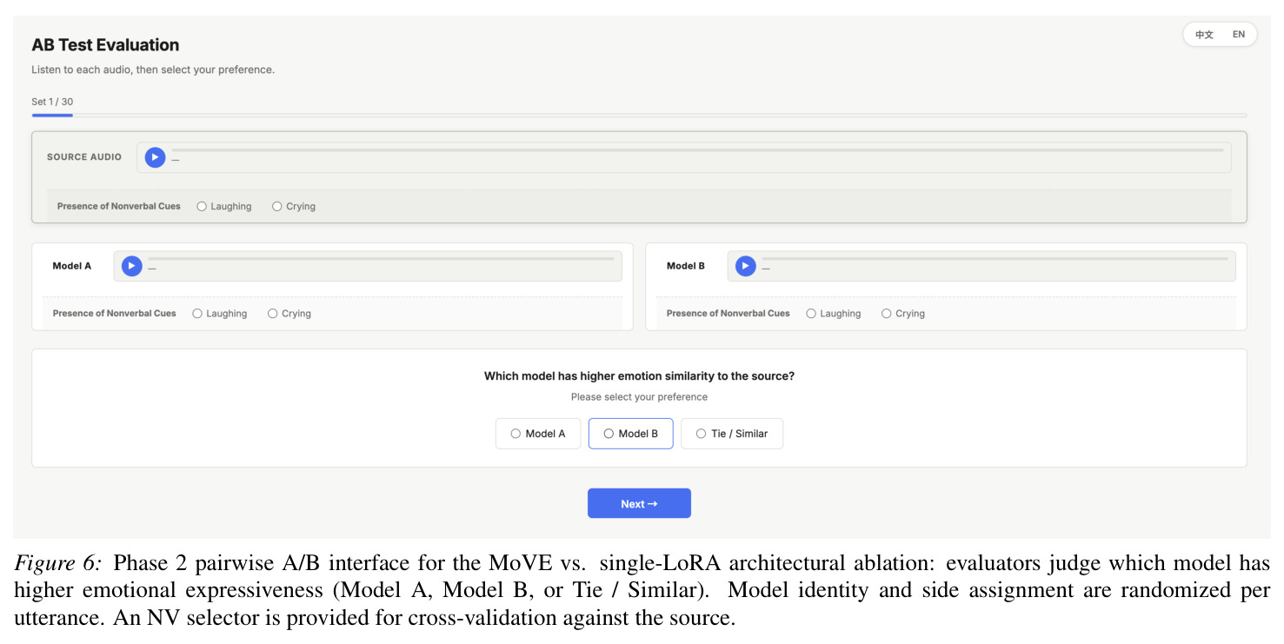Seek within Model A audio progress bar
The width and height of the screenshot is (1284, 644).
381,258
